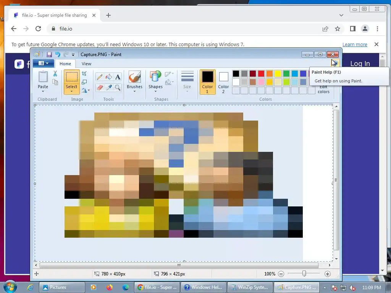Pick the pink color swatch
Screen dimensions: 391x293
[261, 82]
